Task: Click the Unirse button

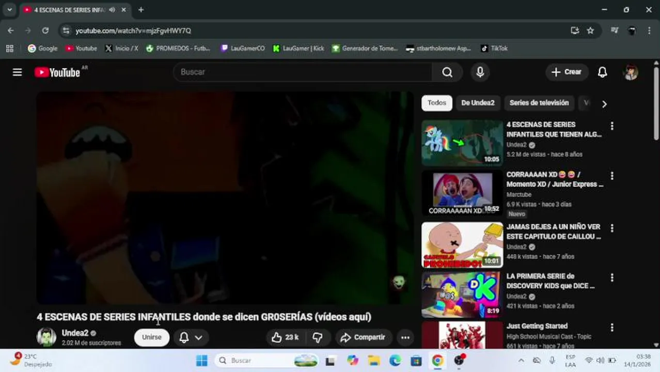Action: coord(152,337)
